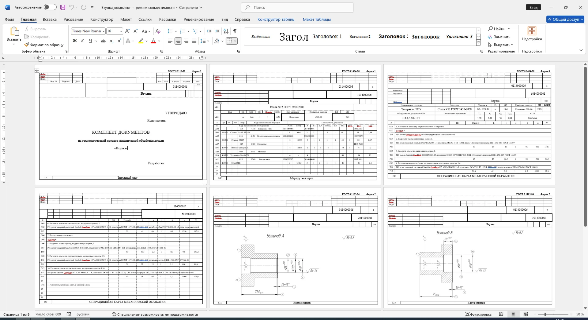Open the Borders dropdown arrow
Viewport: 588px width, 320px height.
point(235,41)
